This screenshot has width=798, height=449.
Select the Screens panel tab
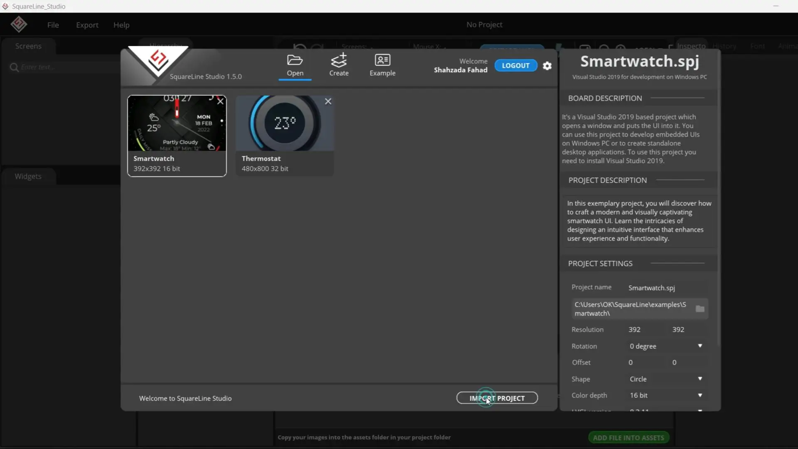coord(28,46)
